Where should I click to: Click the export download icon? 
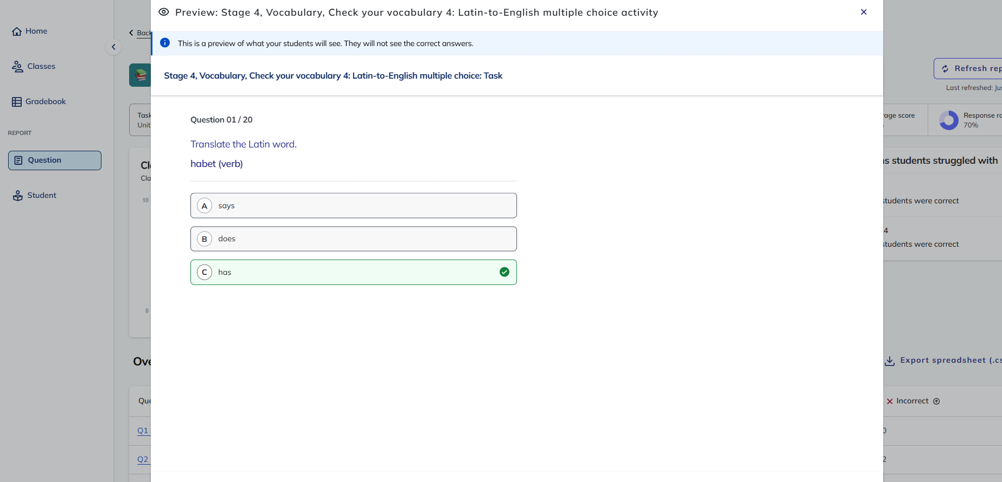(890, 361)
